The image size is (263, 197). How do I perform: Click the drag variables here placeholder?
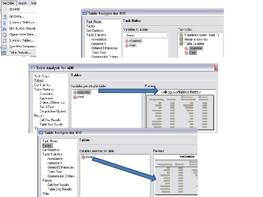(181, 92)
